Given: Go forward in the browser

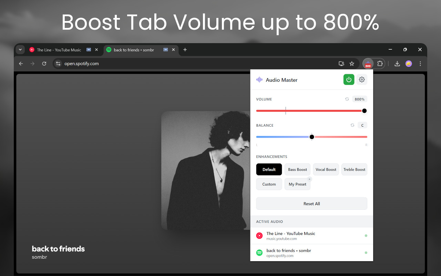Looking at the screenshot, I should 32,63.
